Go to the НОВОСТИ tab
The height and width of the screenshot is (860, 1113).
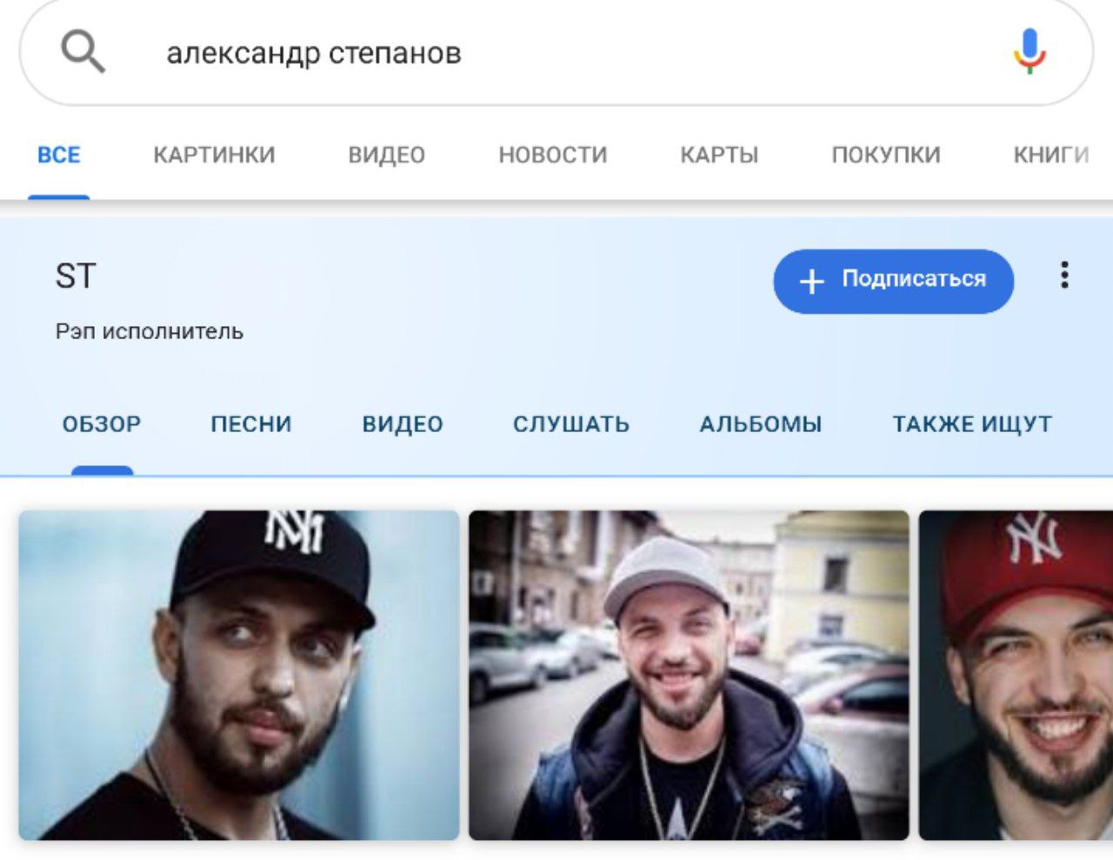point(553,155)
